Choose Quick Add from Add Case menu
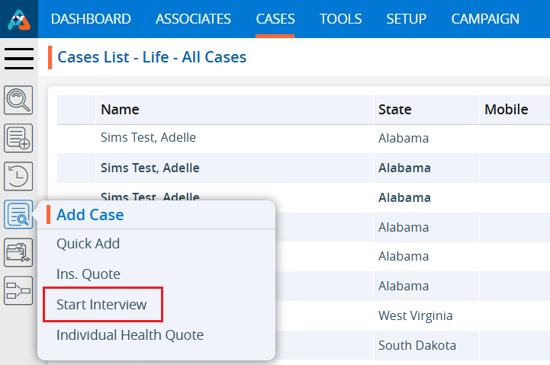 88,244
